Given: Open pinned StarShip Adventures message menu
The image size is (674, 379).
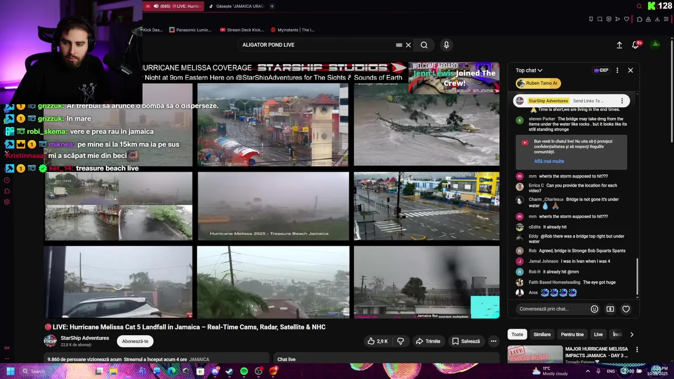Looking at the screenshot, I should pyautogui.click(x=622, y=101).
